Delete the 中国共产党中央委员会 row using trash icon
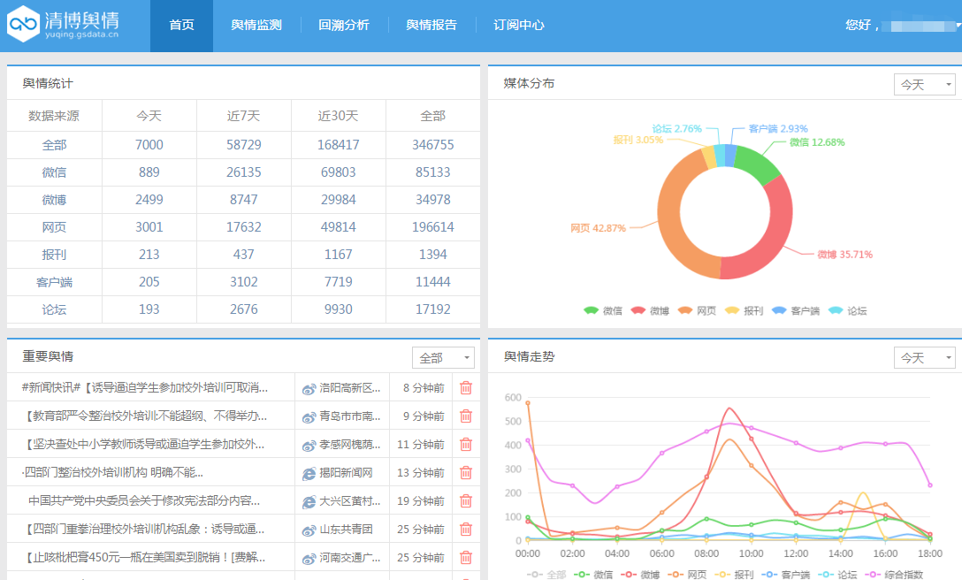The image size is (962, 580). click(466, 500)
